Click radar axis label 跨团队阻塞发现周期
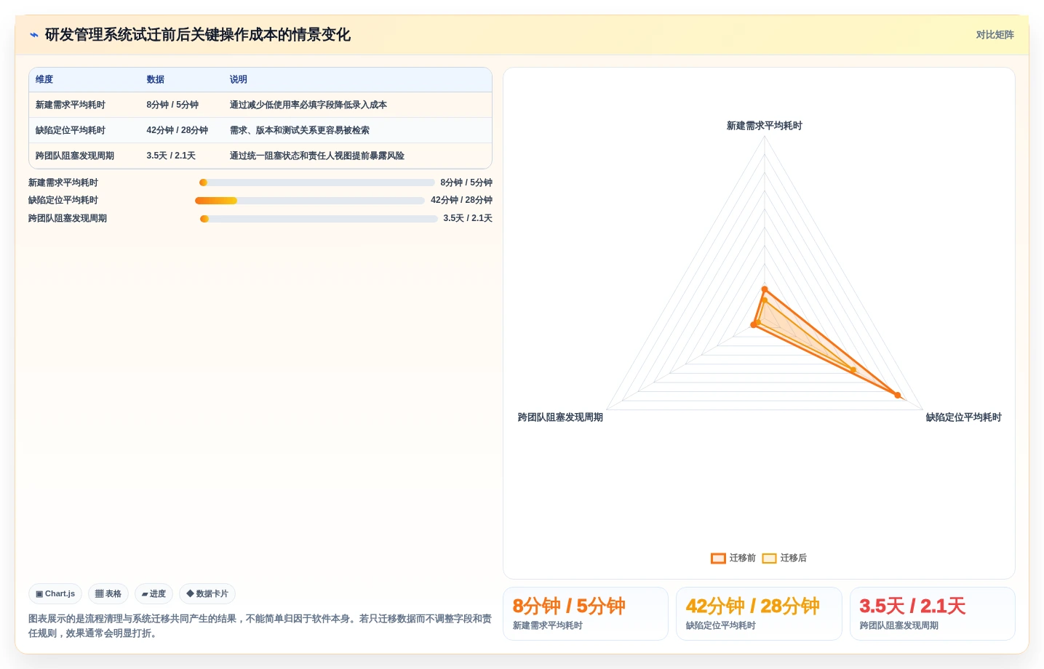Image resolution: width=1044 pixels, height=669 pixels. (560, 417)
